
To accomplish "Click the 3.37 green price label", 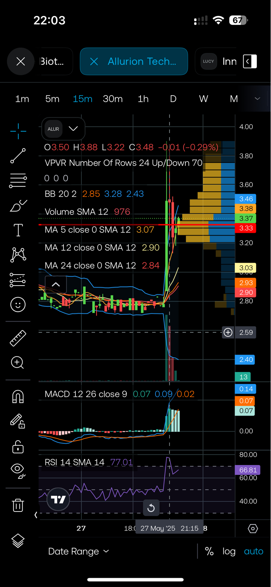I will (246, 219).
